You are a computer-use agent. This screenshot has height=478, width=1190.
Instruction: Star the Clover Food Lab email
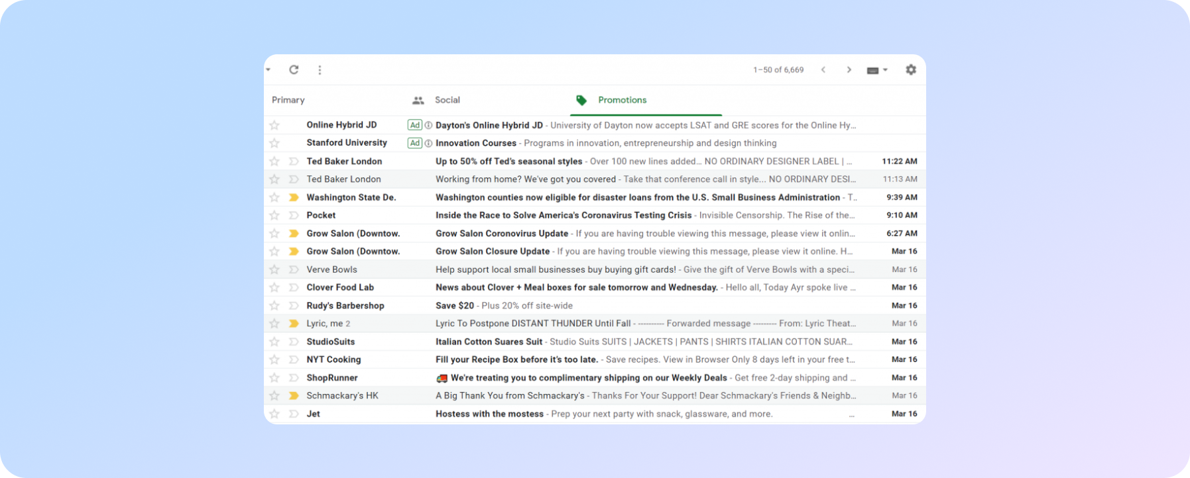274,287
